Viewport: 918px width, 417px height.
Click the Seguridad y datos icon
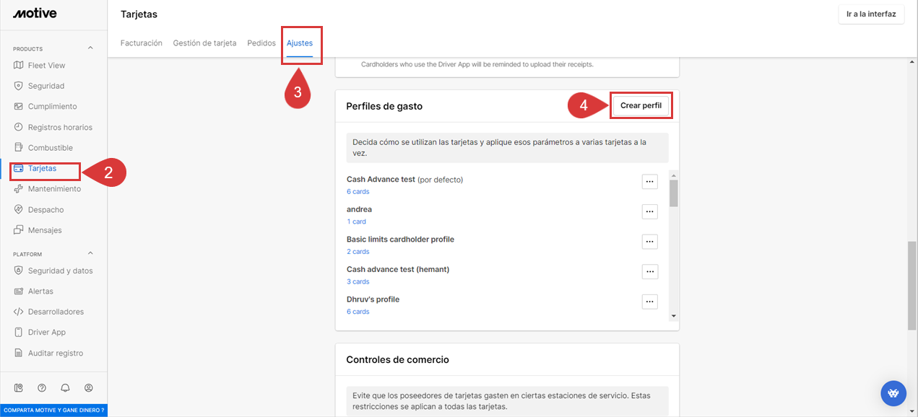click(19, 271)
